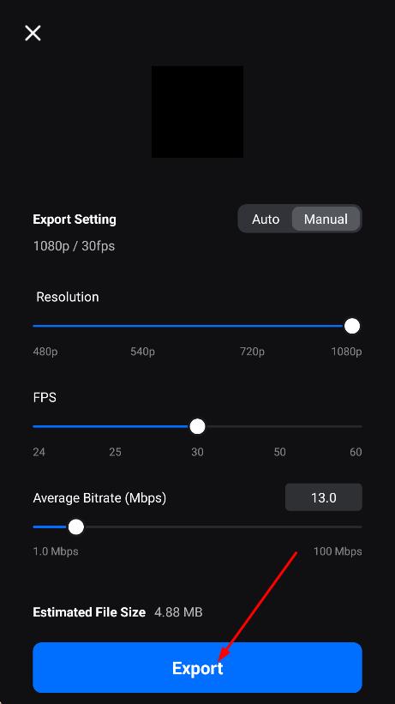This screenshot has height=704, width=395.
Task: Click the black video preview thumbnail
Action: [197, 111]
